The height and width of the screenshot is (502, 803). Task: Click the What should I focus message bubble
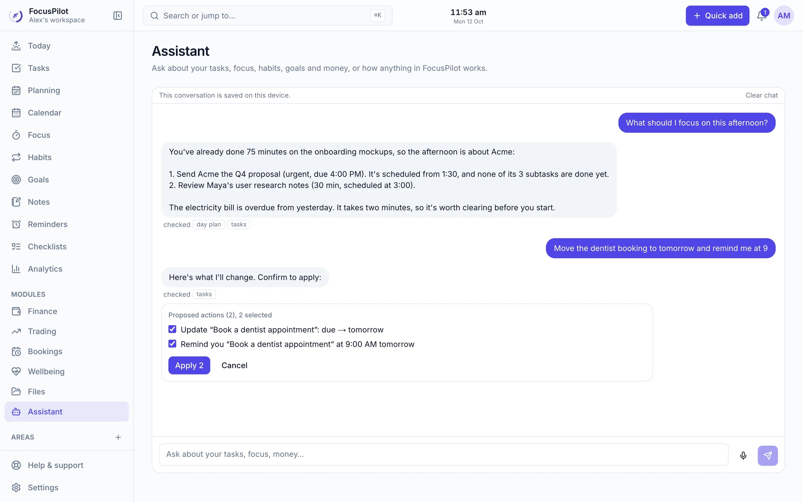(x=697, y=123)
